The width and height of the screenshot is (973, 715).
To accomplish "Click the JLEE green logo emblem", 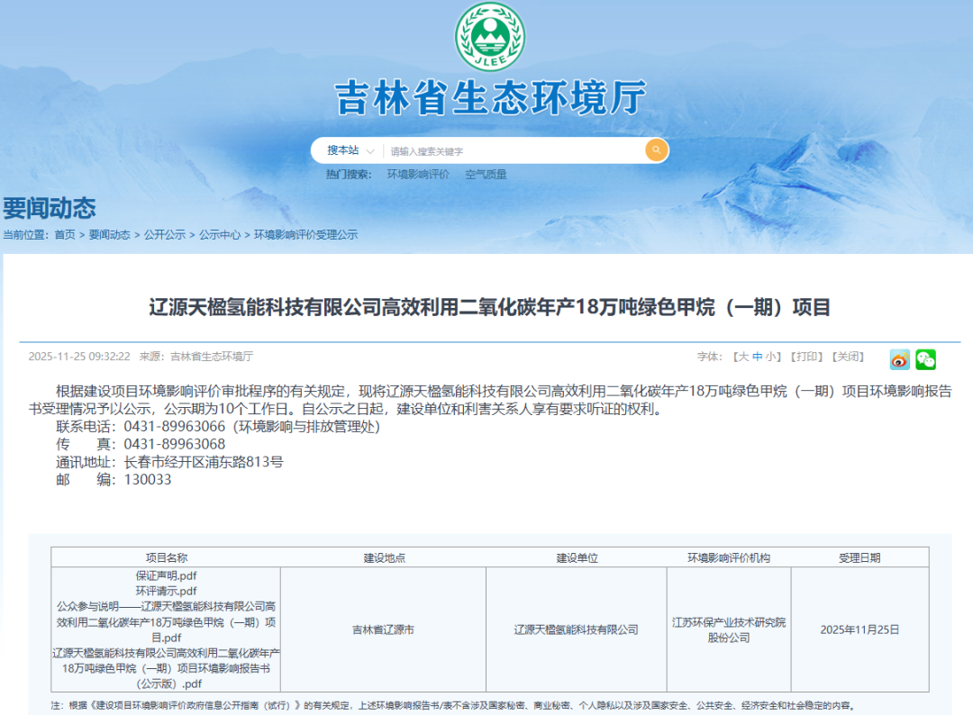I will pyautogui.click(x=486, y=38).
